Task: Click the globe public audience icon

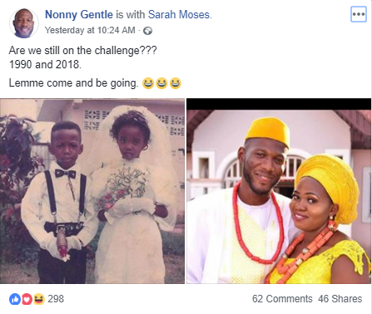Action: click(147, 31)
